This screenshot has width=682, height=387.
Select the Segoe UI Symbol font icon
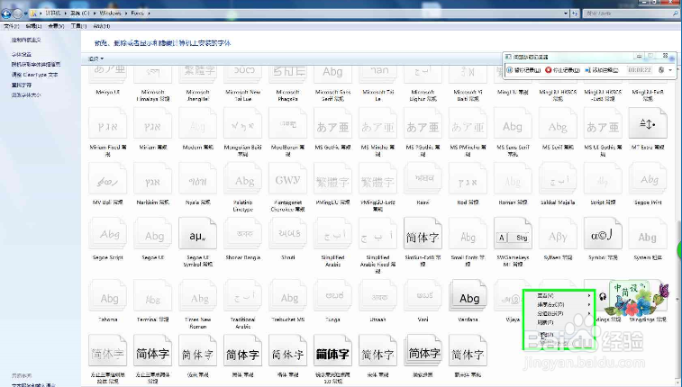pyautogui.click(x=197, y=235)
